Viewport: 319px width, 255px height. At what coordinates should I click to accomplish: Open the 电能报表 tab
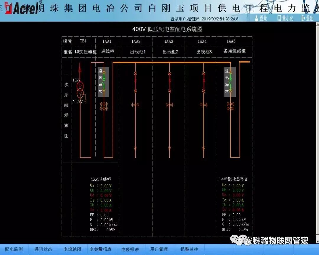coord(130,249)
